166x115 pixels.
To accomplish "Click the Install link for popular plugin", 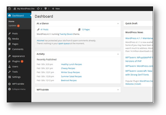I will tap(138, 84).
